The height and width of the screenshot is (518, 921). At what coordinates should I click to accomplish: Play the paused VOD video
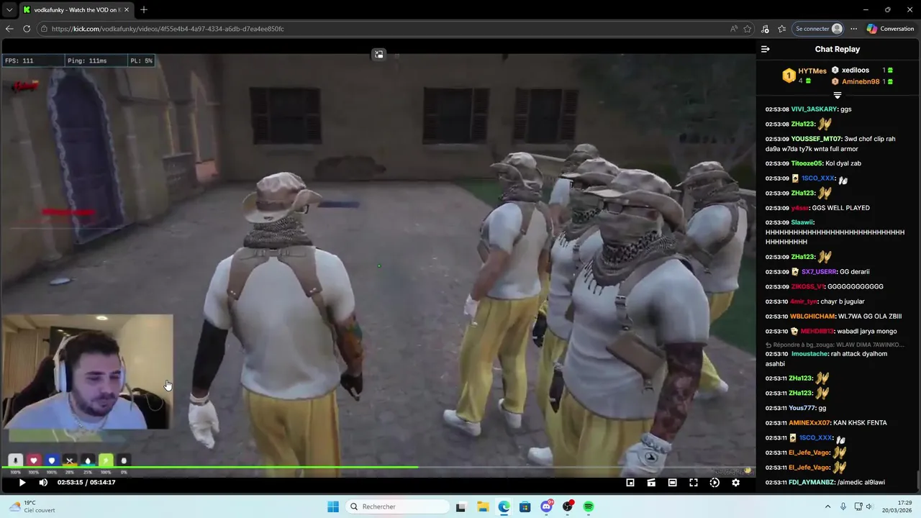coord(22,483)
